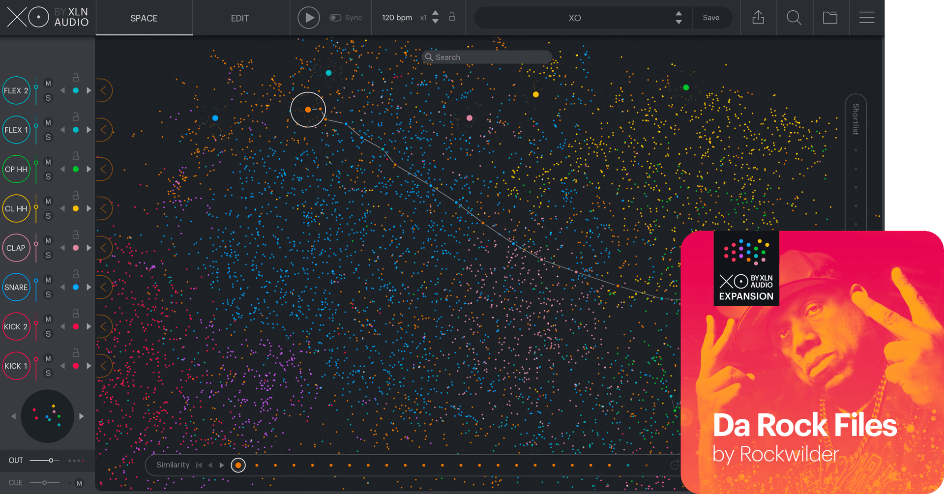Click the Da Rock Files expansion cover
Screen dimensions: 944x494
(x=812, y=362)
